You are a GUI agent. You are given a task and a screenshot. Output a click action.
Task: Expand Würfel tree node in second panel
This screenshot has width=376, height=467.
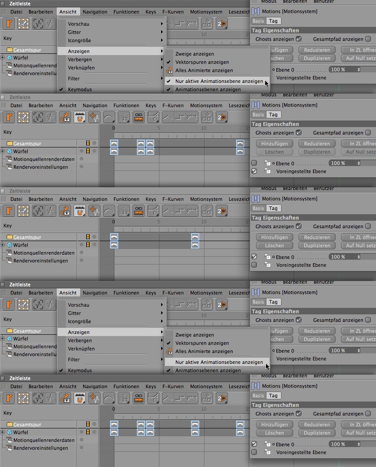(3, 151)
